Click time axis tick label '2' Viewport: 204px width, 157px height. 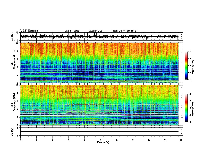tap(53, 140)
